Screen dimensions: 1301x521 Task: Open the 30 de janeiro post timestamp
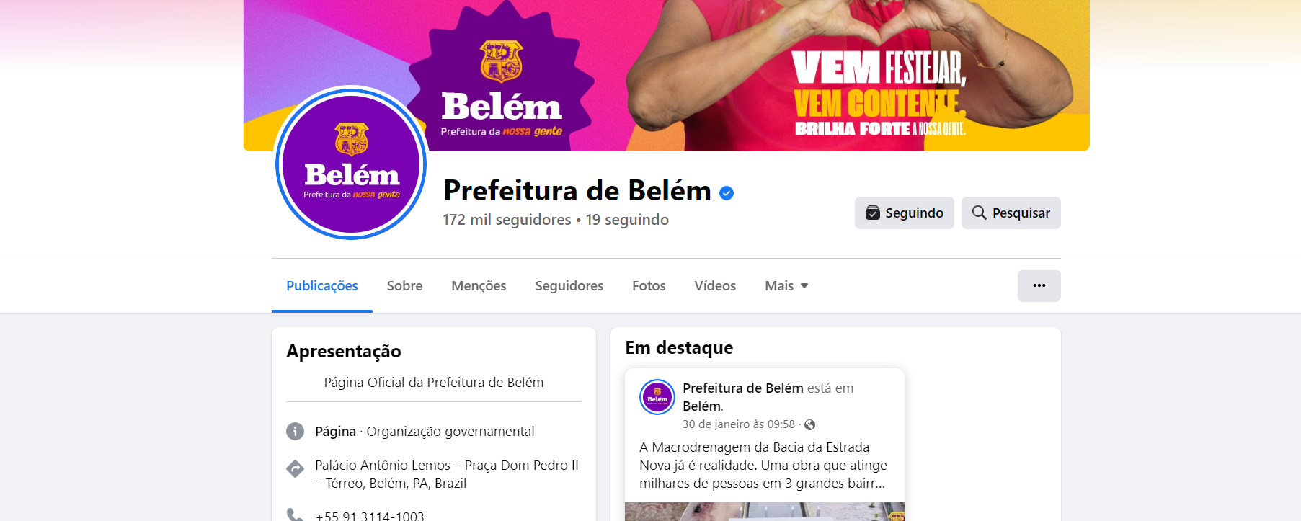(x=739, y=424)
